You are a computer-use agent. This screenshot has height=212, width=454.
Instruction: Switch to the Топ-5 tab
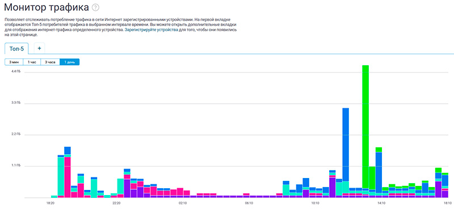16,49
